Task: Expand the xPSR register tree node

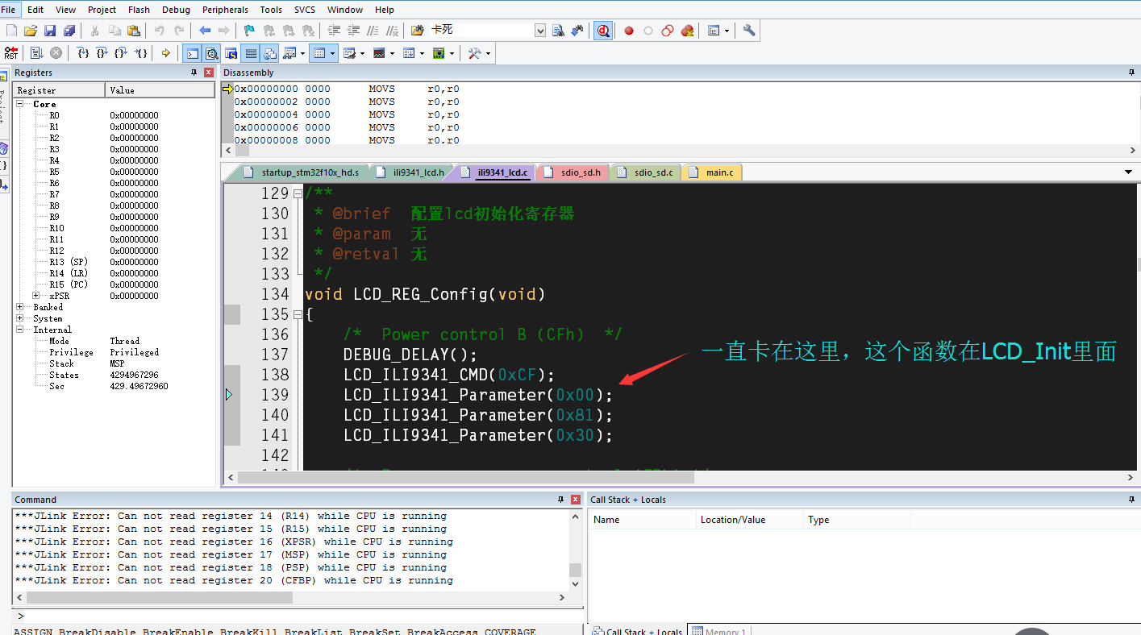Action: pos(36,296)
